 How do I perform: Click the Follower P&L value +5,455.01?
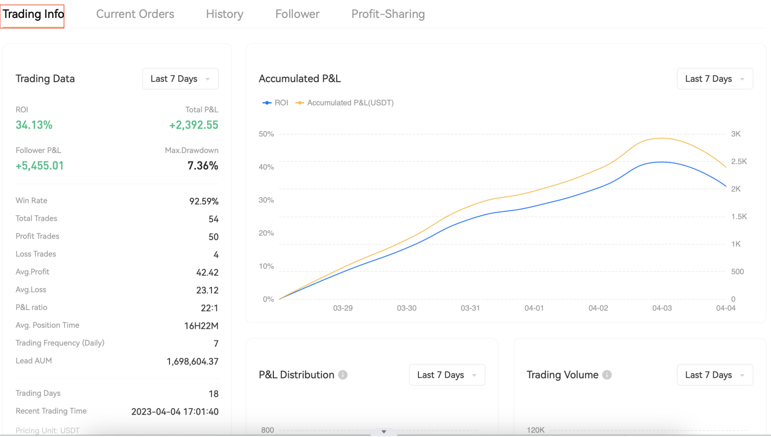tap(39, 166)
